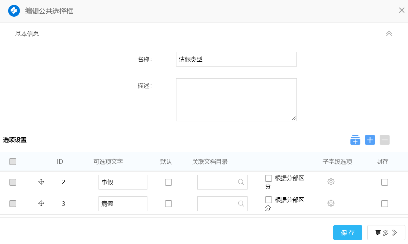The height and width of the screenshot is (244, 408).
Task: Add a new option with the plus icon
Action: tap(370, 140)
